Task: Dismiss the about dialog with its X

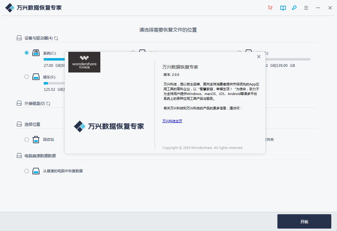Action: 259,56
